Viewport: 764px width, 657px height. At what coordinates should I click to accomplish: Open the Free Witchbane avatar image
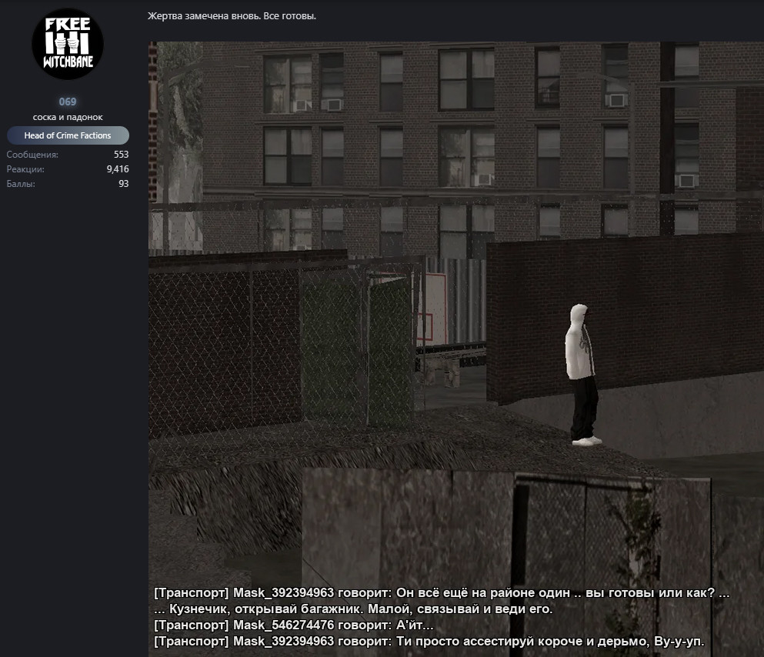tap(68, 44)
